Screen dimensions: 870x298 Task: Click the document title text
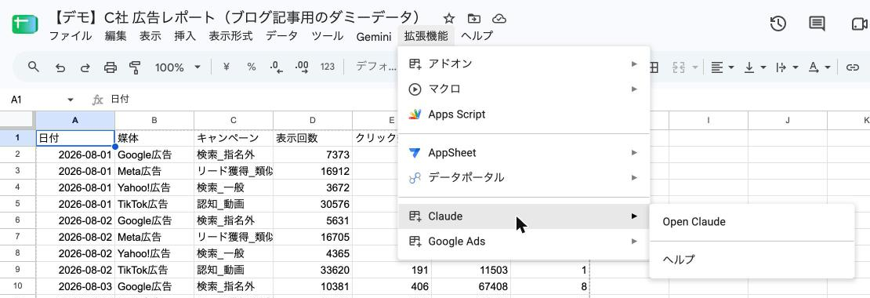[x=237, y=18]
